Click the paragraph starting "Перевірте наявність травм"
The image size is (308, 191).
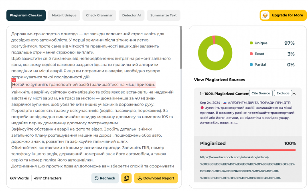(x=92, y=117)
